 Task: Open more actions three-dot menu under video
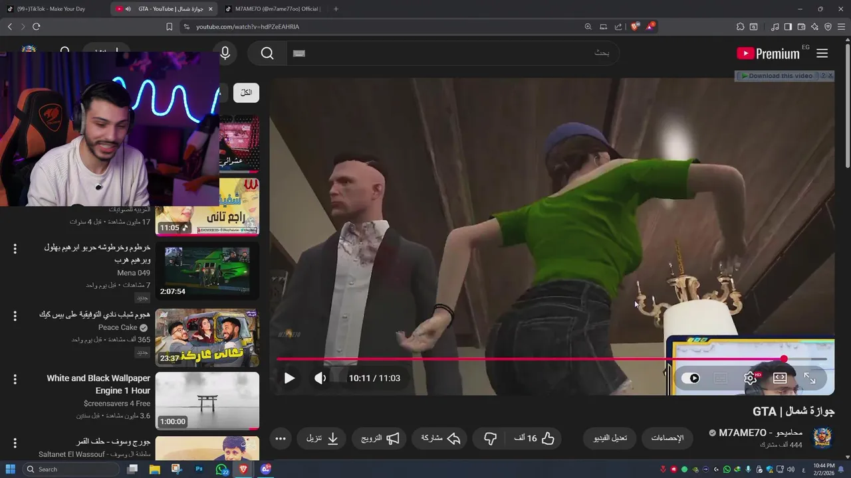tap(281, 438)
